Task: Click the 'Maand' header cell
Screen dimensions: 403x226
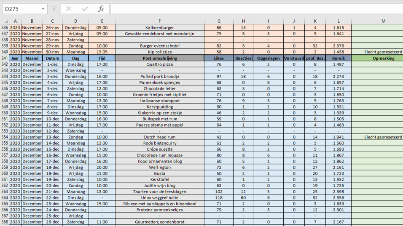Action: [32, 58]
